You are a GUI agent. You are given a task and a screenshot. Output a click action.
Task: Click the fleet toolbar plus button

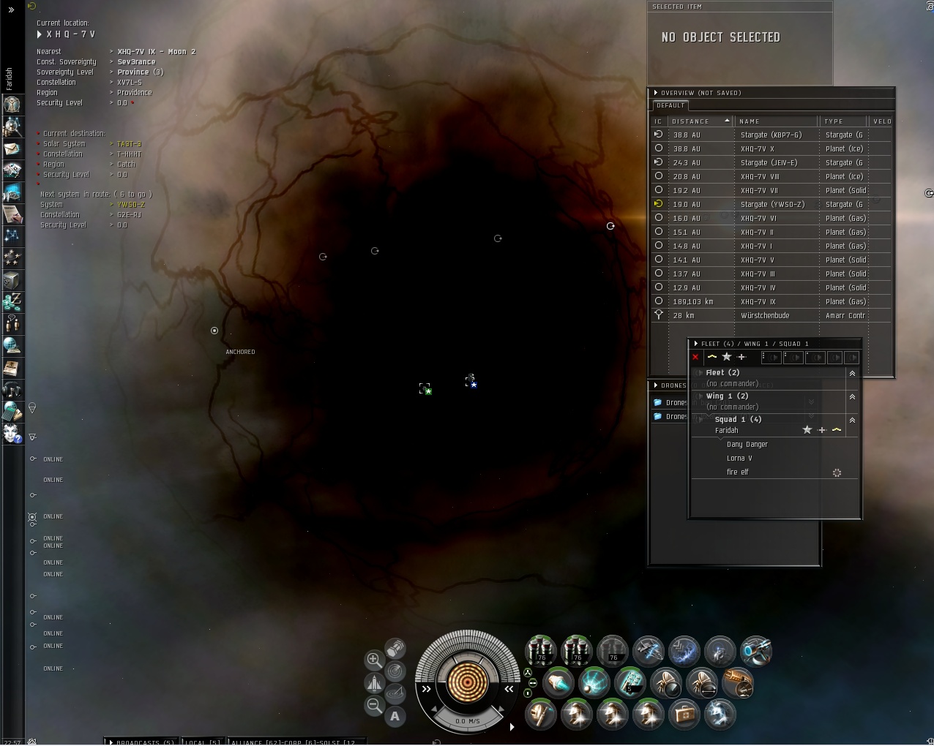(741, 357)
